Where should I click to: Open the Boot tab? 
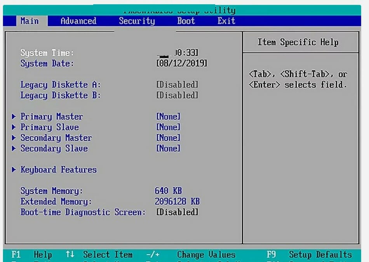[x=186, y=21]
